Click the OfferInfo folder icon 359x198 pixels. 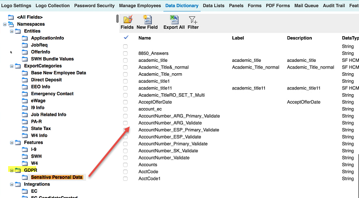tap(25, 52)
